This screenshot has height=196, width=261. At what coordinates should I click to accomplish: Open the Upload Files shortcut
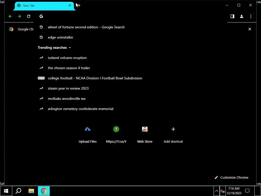(x=88, y=134)
